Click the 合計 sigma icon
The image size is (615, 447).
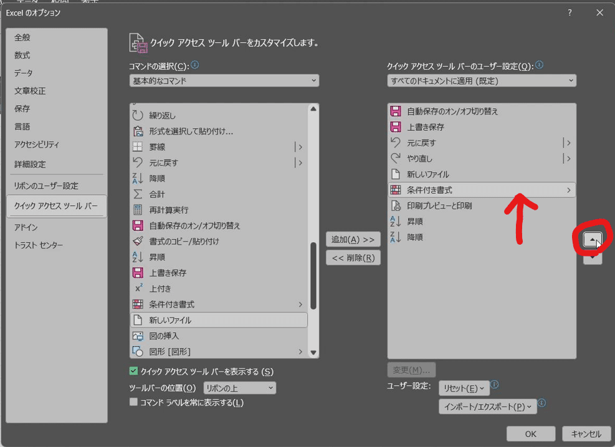(x=138, y=194)
